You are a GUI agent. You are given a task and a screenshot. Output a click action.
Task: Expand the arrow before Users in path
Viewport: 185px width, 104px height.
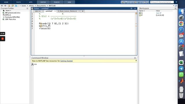tap(20, 6)
